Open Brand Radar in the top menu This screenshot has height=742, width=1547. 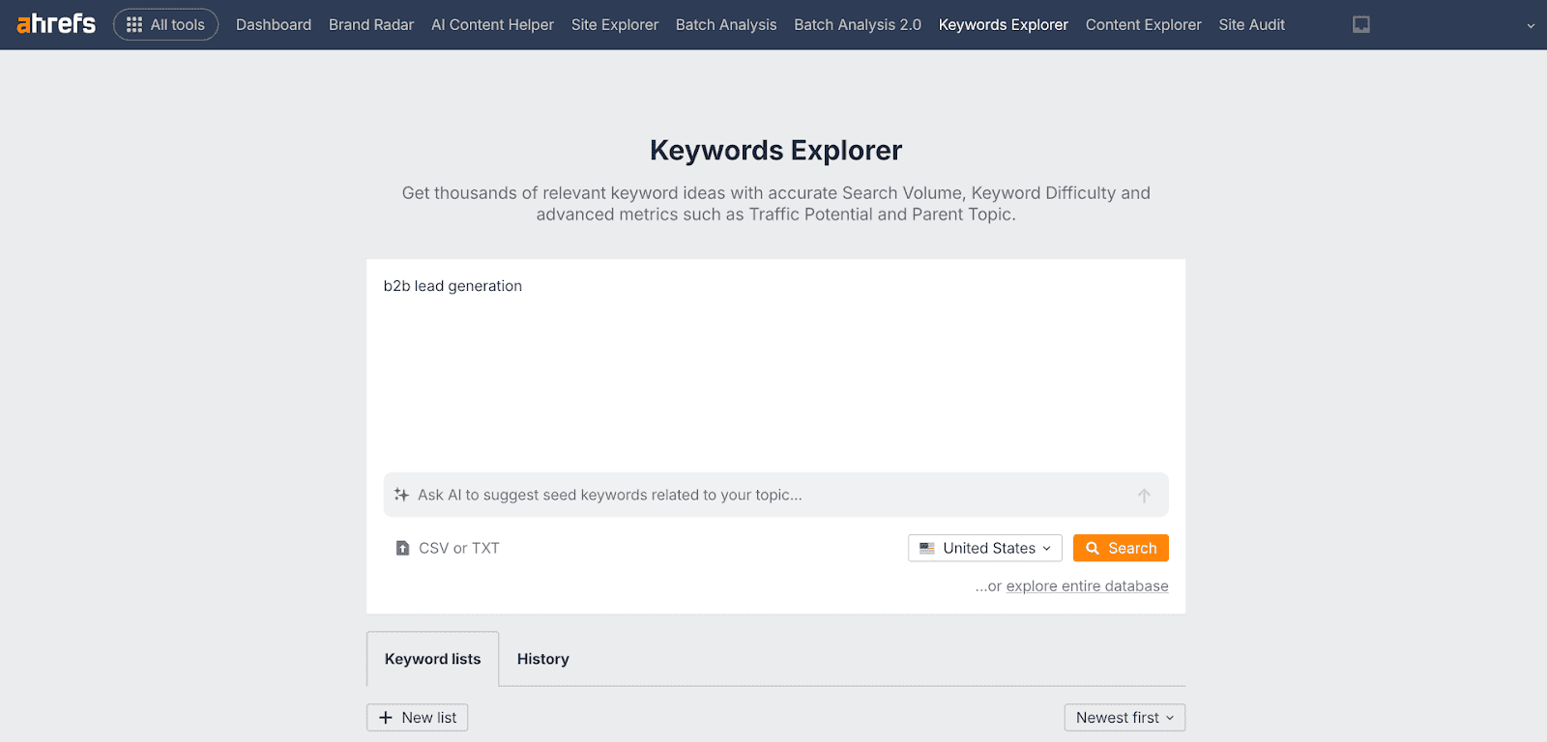click(370, 24)
